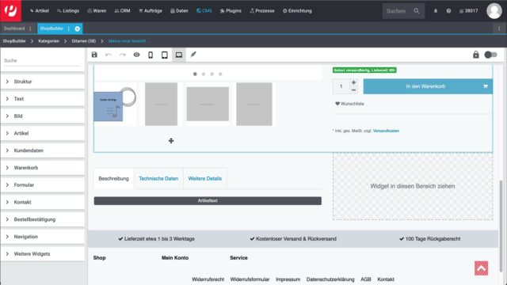Viewport: 507px width, 285px height.
Task: Switch to desktop laptop view
Action: (x=179, y=55)
